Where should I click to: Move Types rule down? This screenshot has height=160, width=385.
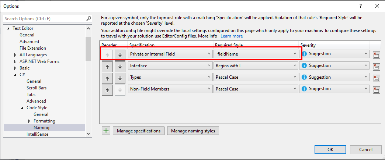[x=120, y=78]
